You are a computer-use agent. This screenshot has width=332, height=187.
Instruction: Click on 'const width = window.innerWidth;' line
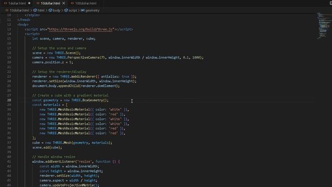(69, 166)
